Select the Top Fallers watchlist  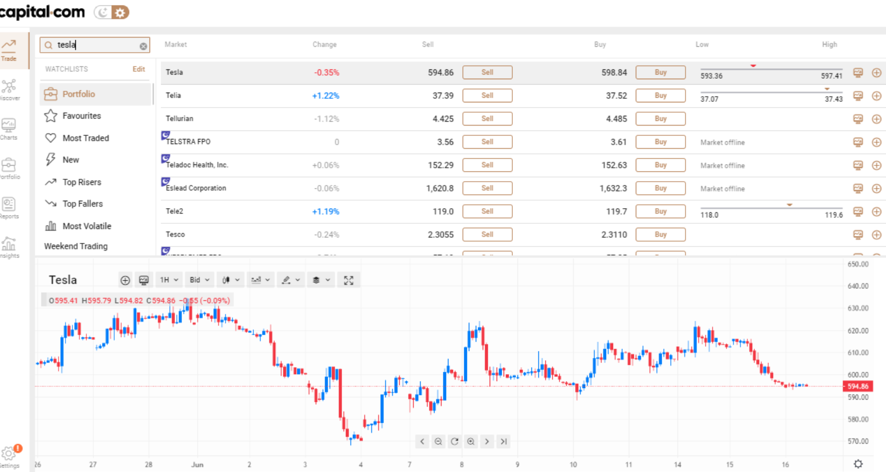[x=96, y=204]
